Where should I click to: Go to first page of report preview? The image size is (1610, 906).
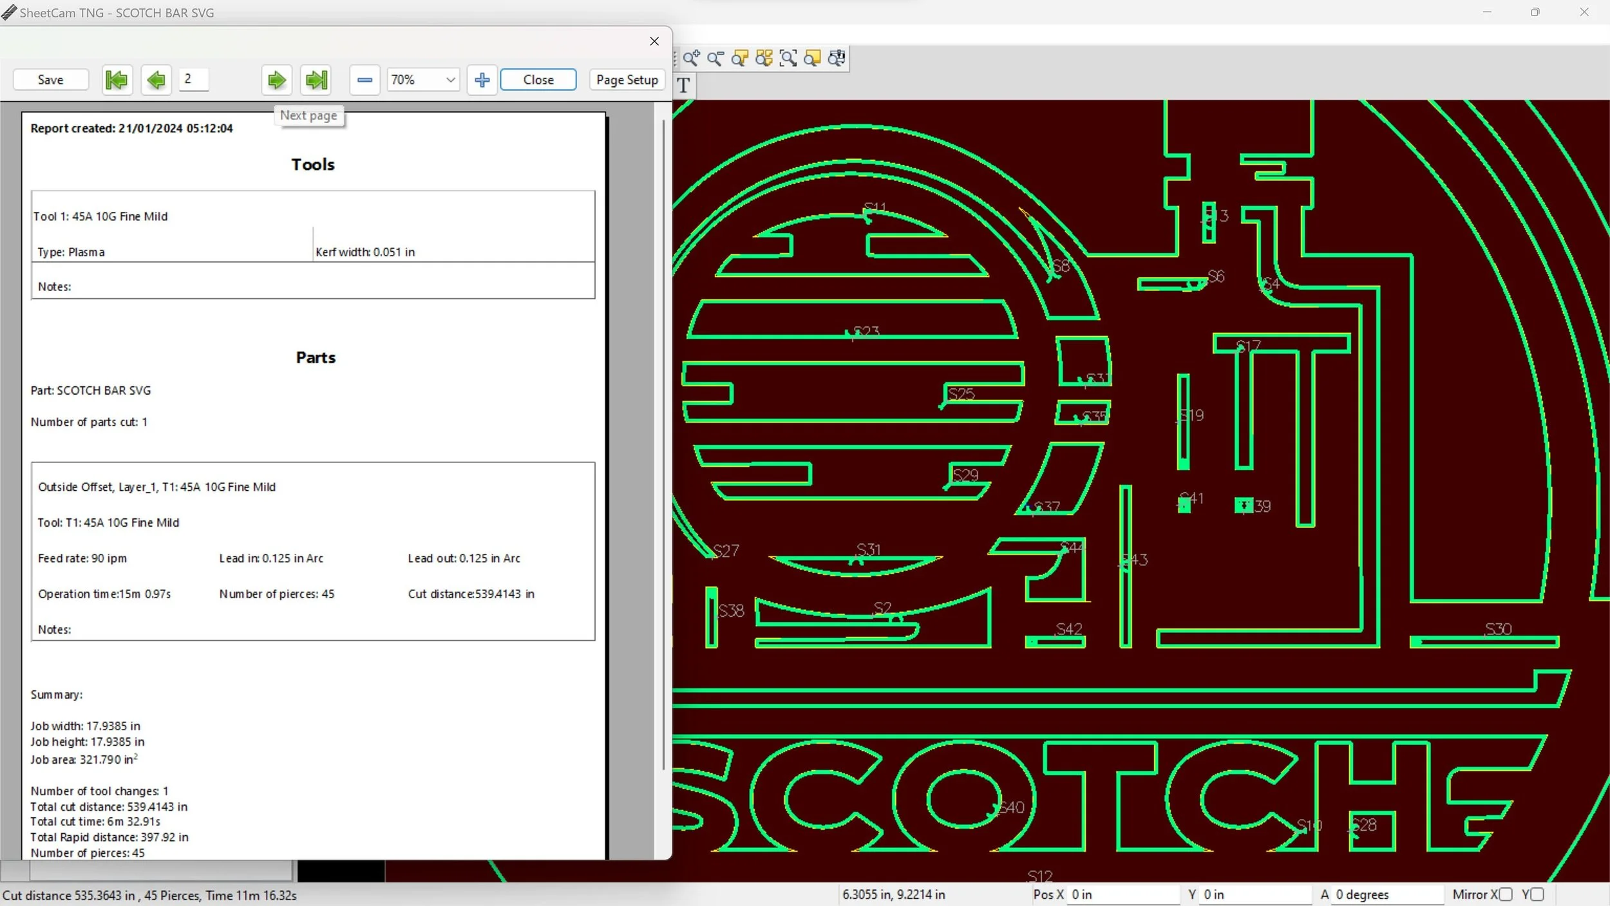tap(117, 80)
